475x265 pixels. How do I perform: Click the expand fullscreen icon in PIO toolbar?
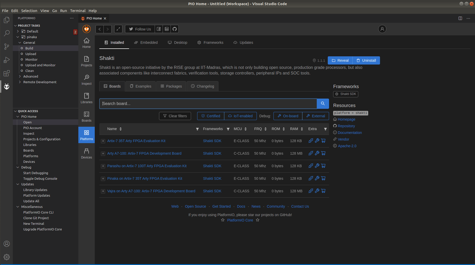coord(118,29)
